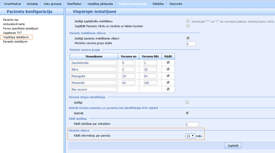
Task: Click Vecums līdz field for Pieaugušie
Action: pos(150,76)
